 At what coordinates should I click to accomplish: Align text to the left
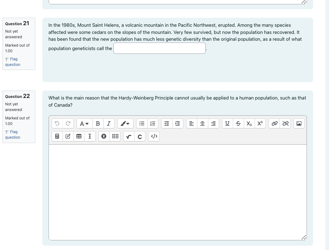pyautogui.click(x=191, y=123)
